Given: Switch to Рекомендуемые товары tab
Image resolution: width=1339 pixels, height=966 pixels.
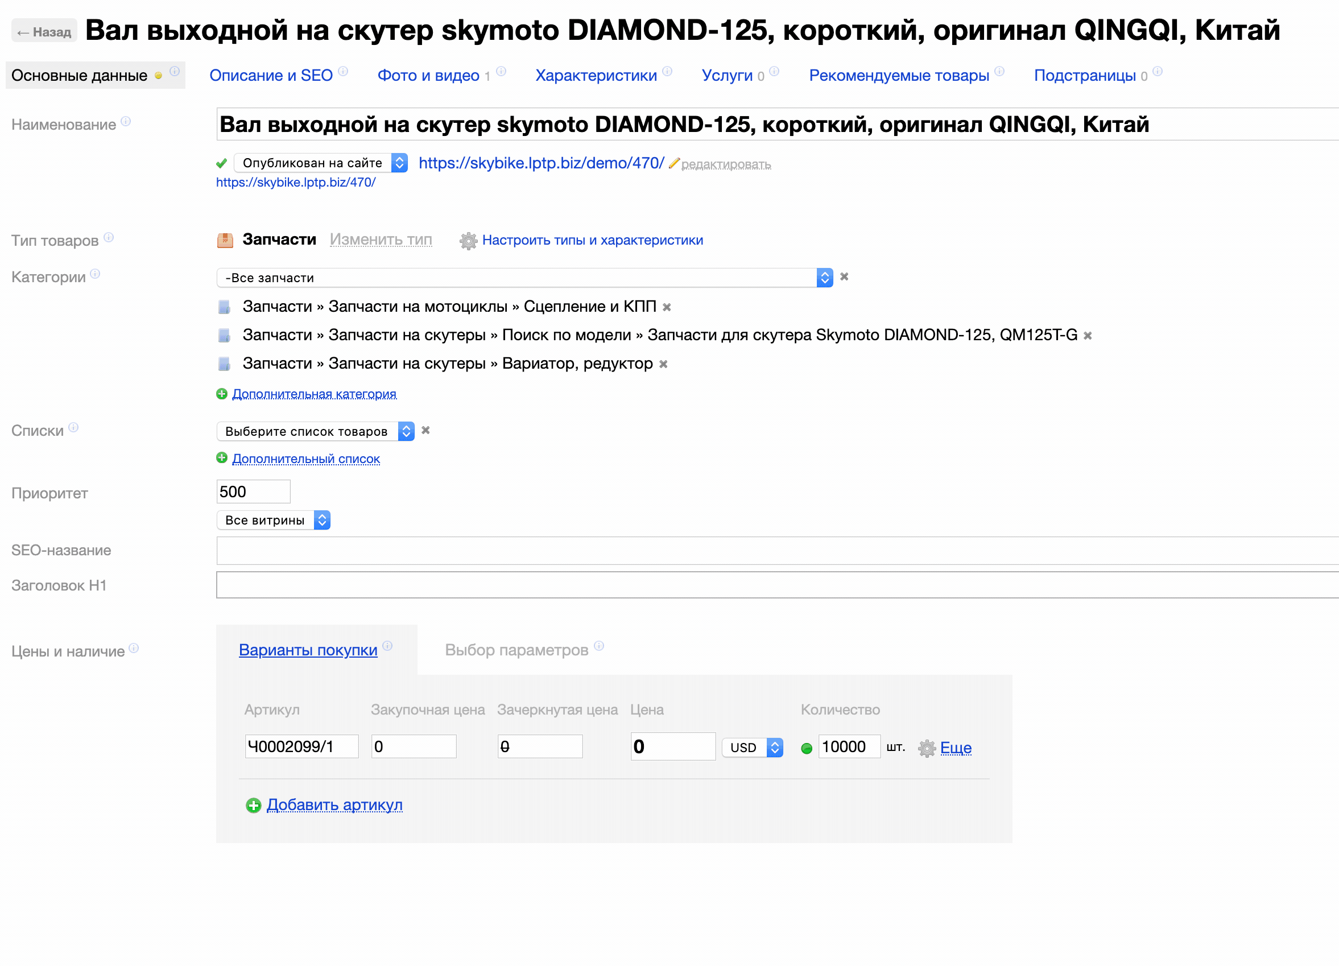Looking at the screenshot, I should [x=899, y=76].
